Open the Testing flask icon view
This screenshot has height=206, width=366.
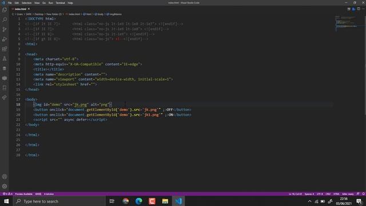[5, 58]
